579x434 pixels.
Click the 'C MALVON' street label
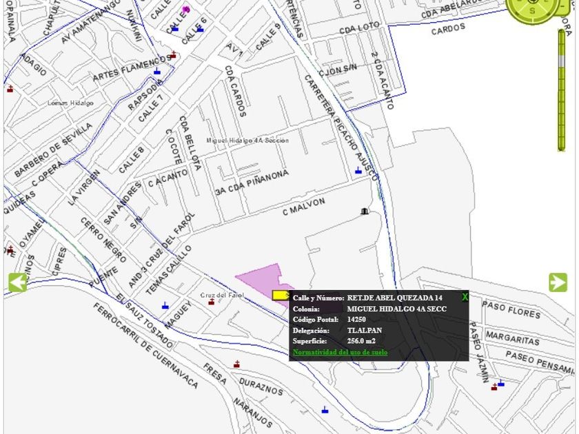click(x=304, y=206)
